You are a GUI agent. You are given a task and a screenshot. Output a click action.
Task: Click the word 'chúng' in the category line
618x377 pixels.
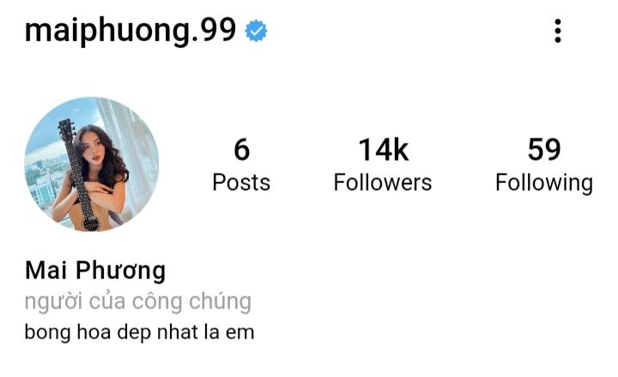tap(220, 302)
